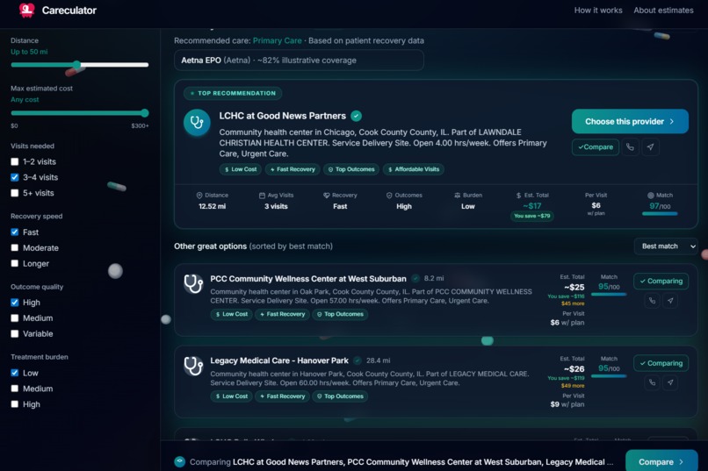This screenshot has height=471, width=708.
Task: Uncheck the High outcome quality checkbox
Action: 15,303
